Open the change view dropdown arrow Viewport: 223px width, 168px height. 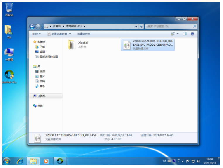(178, 34)
